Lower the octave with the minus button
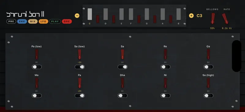Screen dimensions: 245x112 point(77,16)
